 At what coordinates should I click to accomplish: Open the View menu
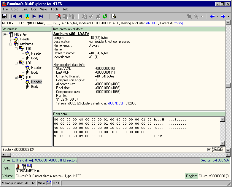tap(44, 9)
